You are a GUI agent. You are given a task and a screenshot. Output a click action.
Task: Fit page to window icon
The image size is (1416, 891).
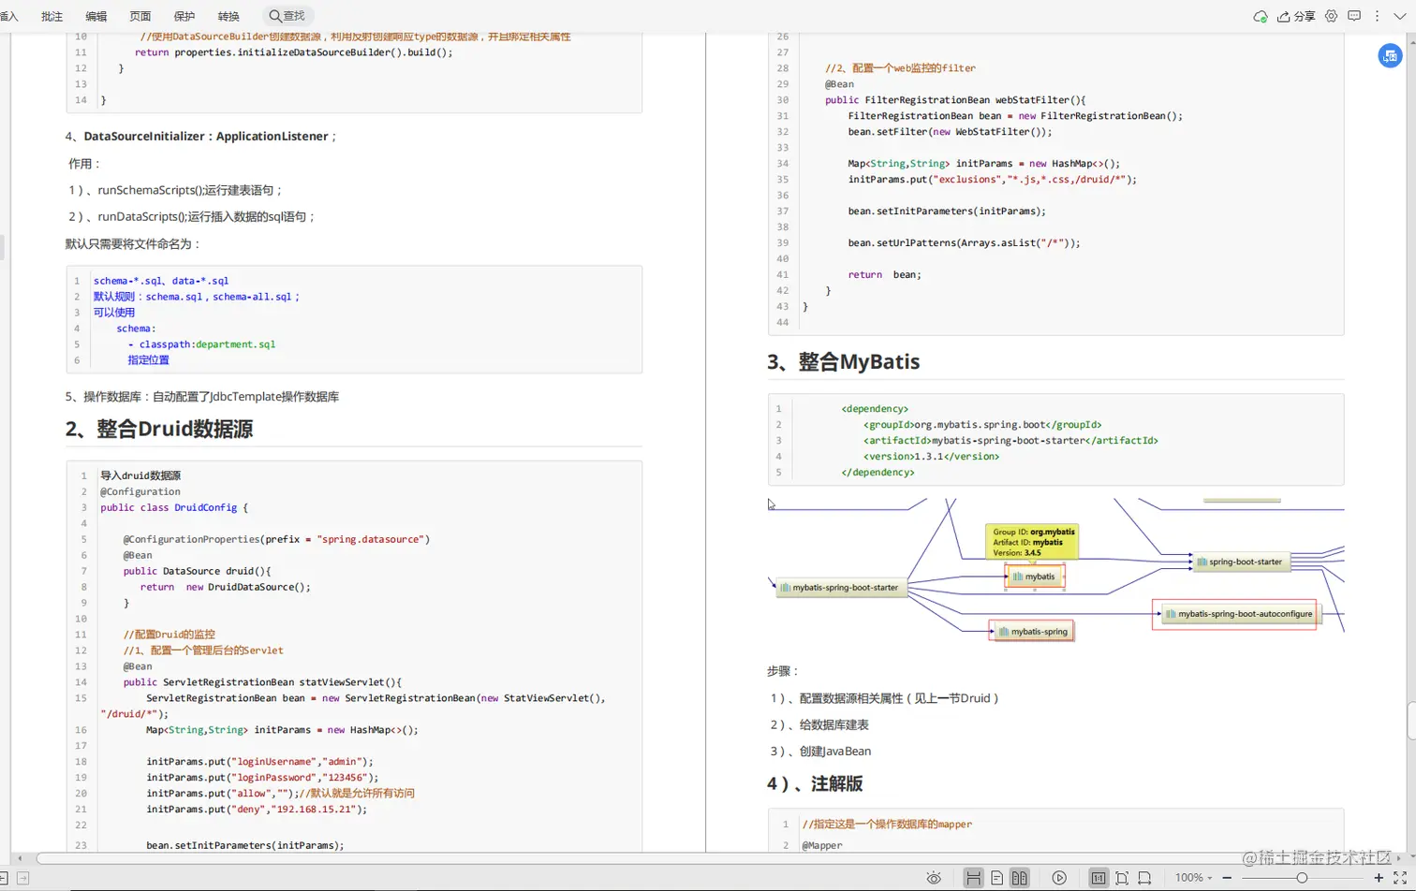click(1122, 878)
